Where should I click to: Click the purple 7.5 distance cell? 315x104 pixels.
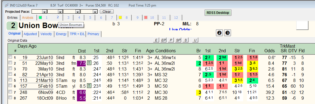[x=81, y=63]
